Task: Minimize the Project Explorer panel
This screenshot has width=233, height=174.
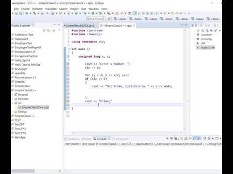Action: [54, 25]
